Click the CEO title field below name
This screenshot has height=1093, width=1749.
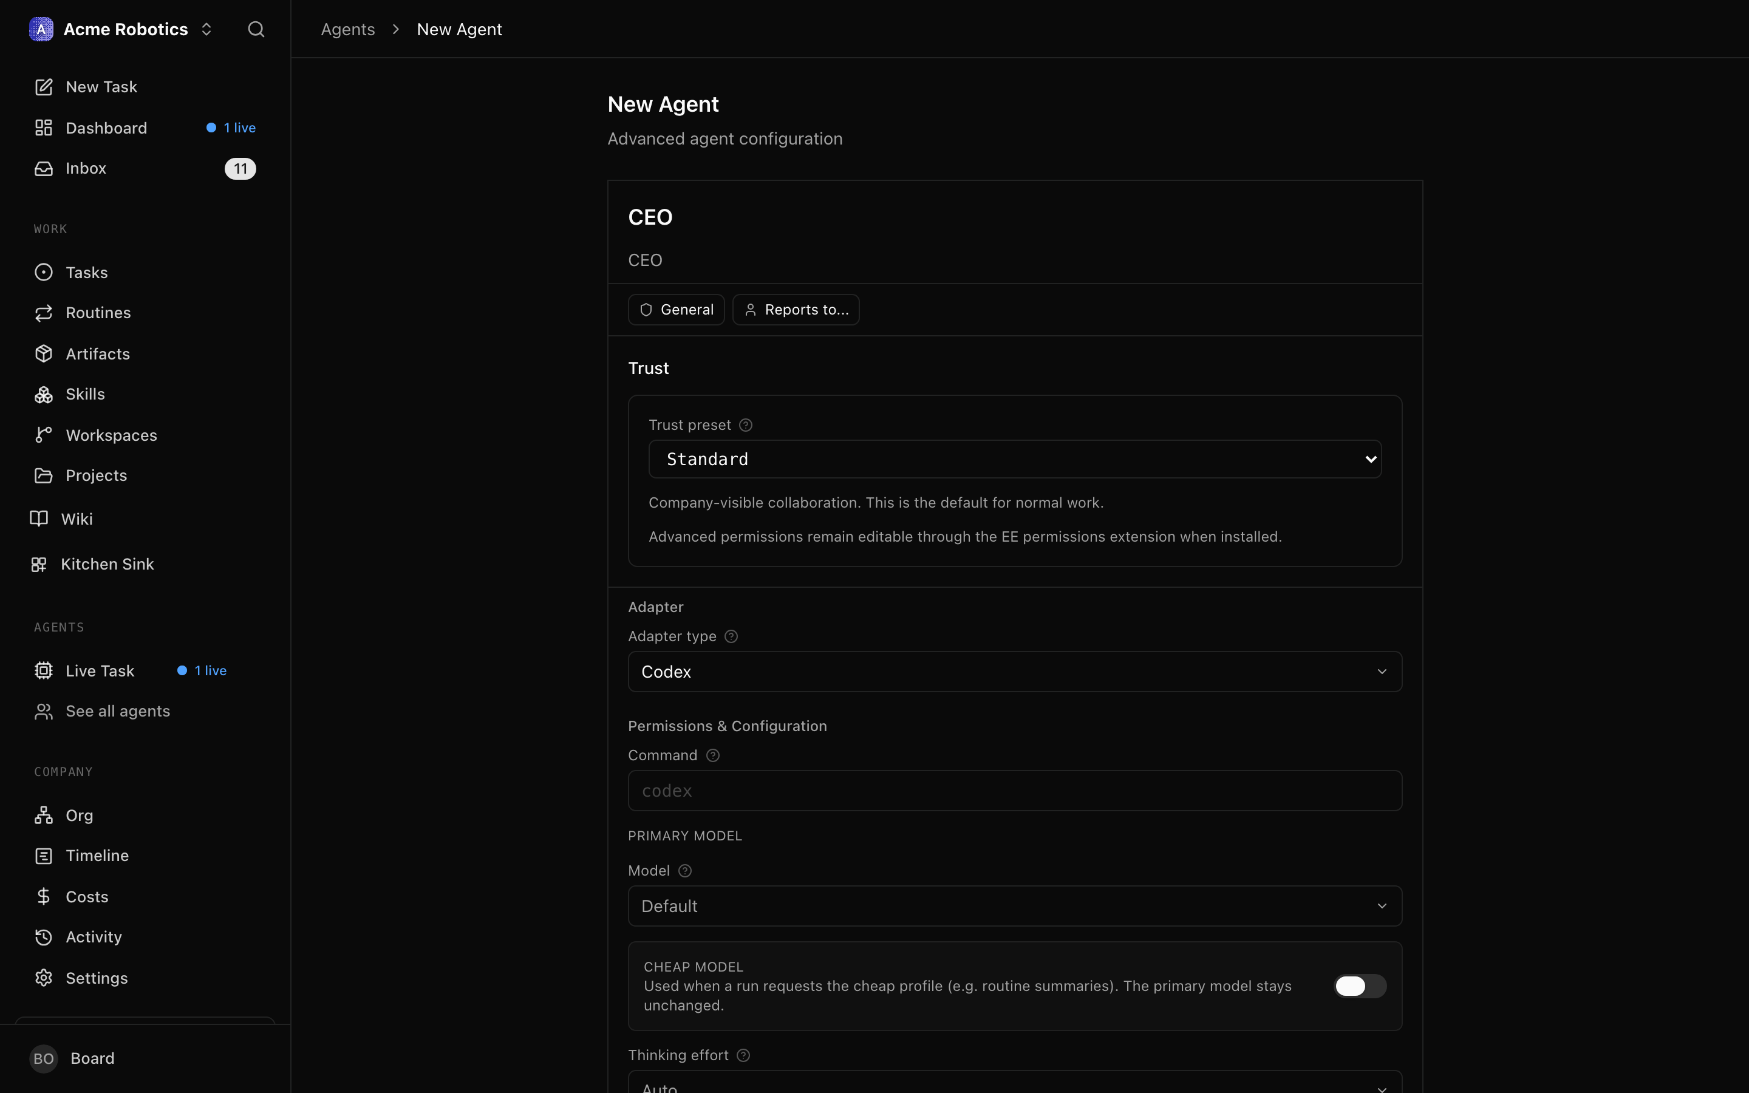1015,259
